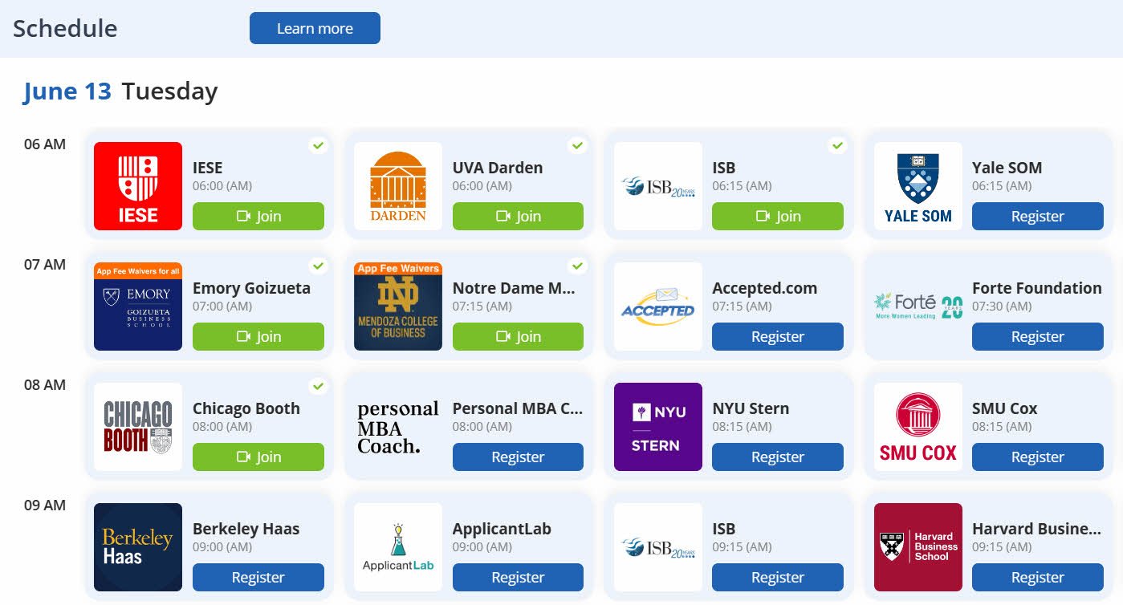
Task: Click the Notre Dame Mendoza logo
Action: 398,307
